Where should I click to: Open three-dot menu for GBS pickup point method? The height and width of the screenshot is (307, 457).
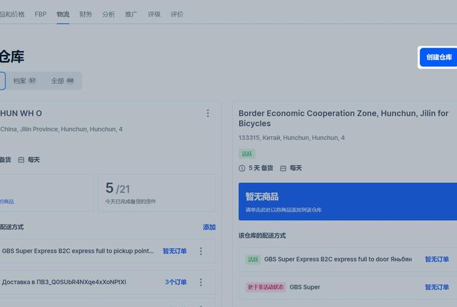coord(201,251)
